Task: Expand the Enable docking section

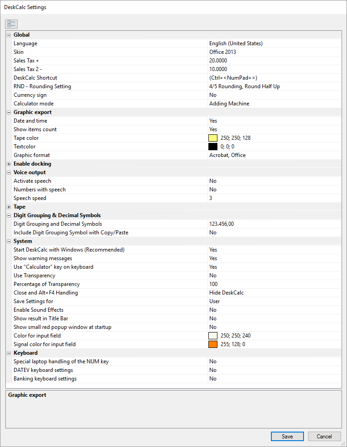Action: 9,164
